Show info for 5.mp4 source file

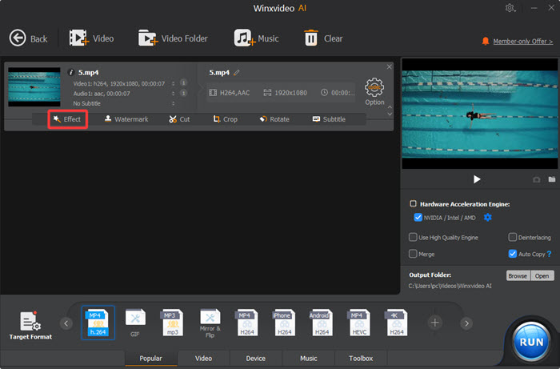pos(70,72)
